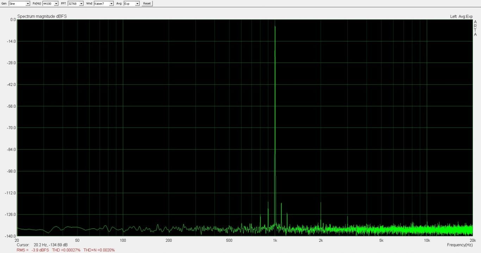The image size is (481, 253).
Task: Open the Wnd window type dropdown
Action: 104,3
